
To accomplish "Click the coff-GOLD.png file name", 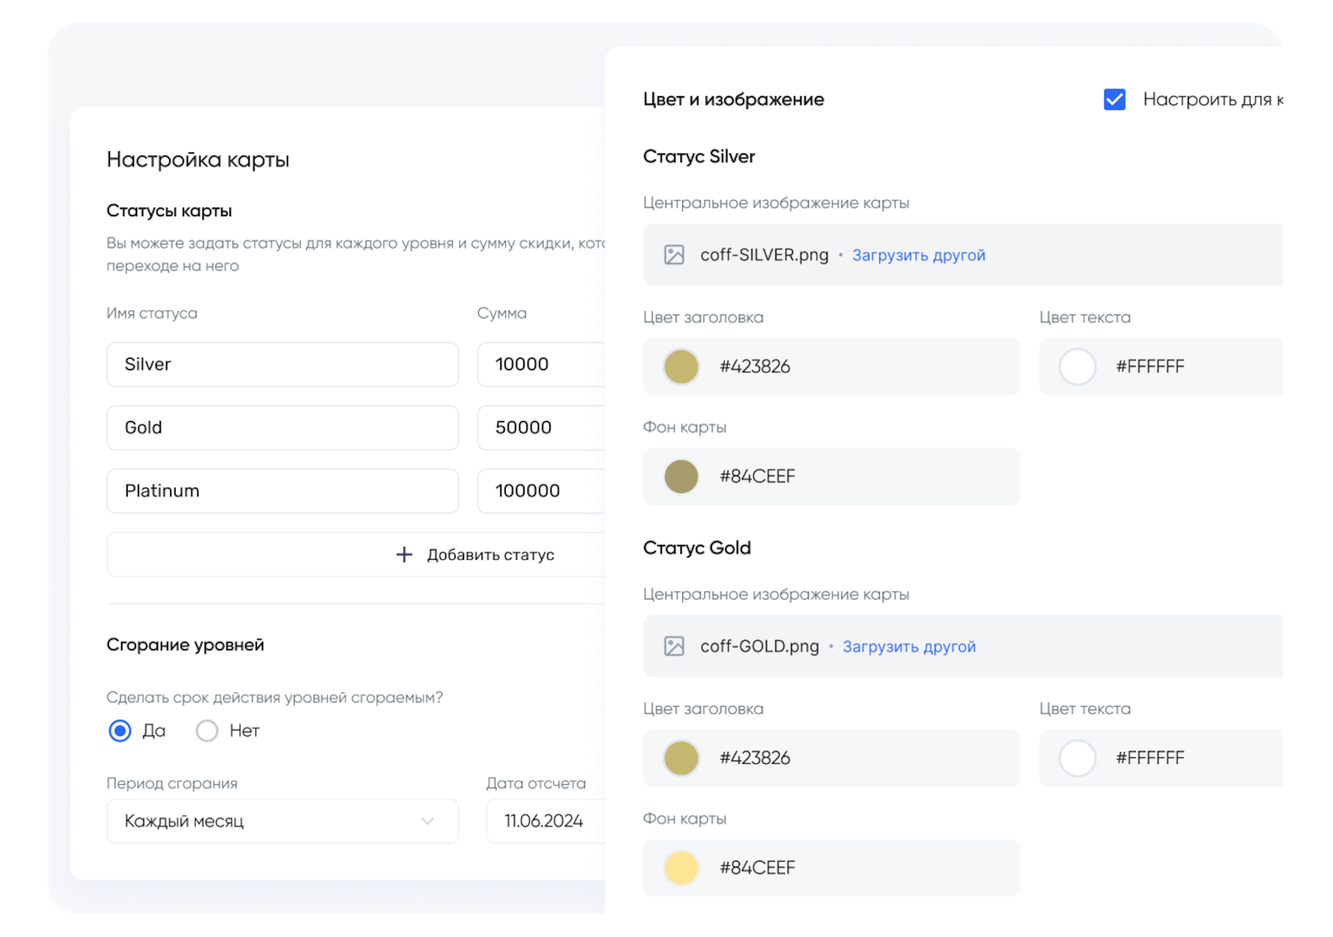I will coord(760,646).
